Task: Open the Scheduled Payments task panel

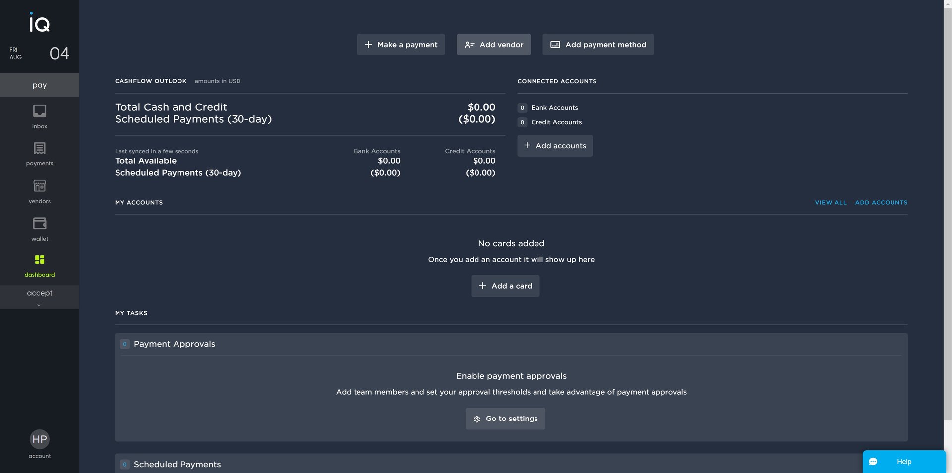Action: 511,464
